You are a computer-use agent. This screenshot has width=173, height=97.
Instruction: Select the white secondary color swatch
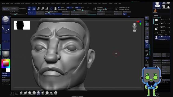point(8,70)
